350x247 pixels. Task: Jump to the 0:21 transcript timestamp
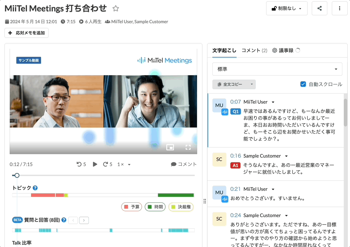[x=236, y=189]
